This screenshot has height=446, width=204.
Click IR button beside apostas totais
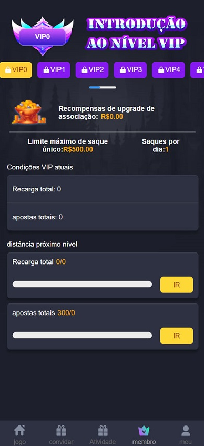(177, 336)
